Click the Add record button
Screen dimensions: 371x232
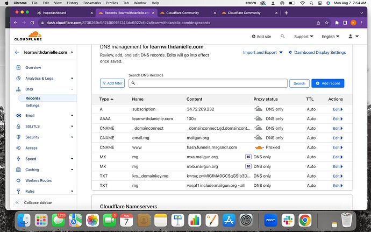327,83
